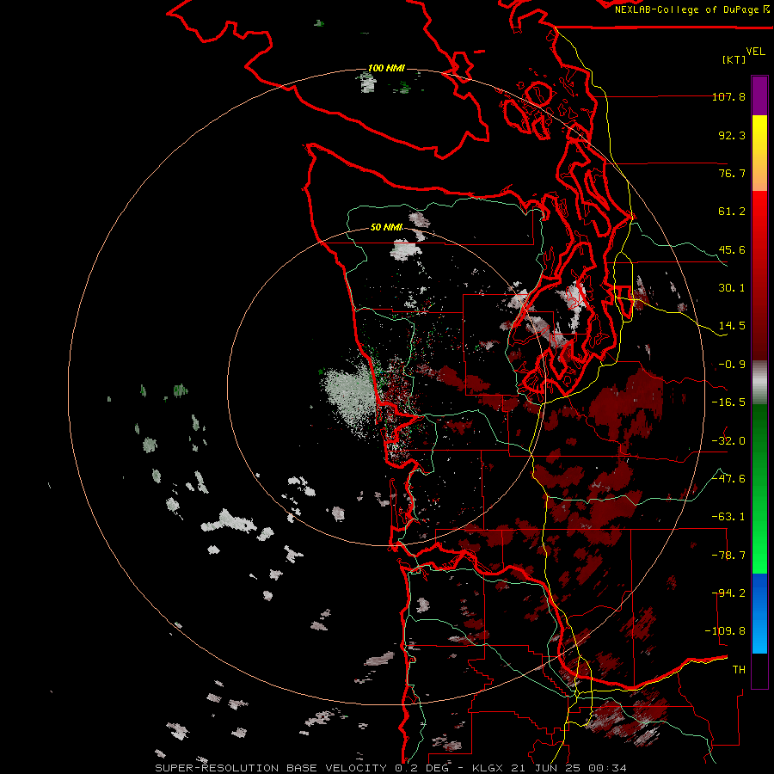Viewport: 774px width, 774px height.
Task: Click the VEL label above the color scale
Action: [x=755, y=51]
